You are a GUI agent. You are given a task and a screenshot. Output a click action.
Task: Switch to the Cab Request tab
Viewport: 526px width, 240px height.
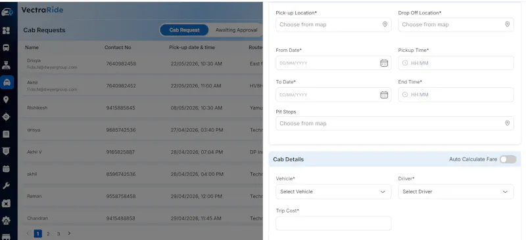pyautogui.click(x=184, y=30)
